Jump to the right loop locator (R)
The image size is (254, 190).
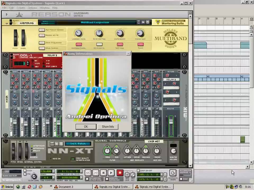coord(165,179)
